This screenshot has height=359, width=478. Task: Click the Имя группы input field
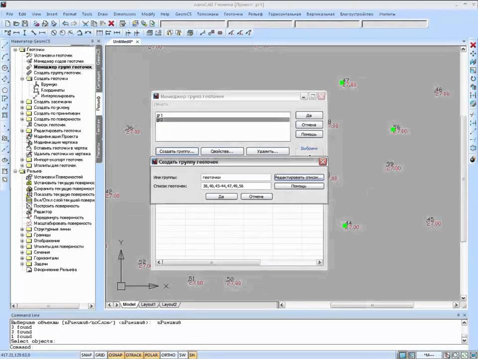(x=236, y=178)
